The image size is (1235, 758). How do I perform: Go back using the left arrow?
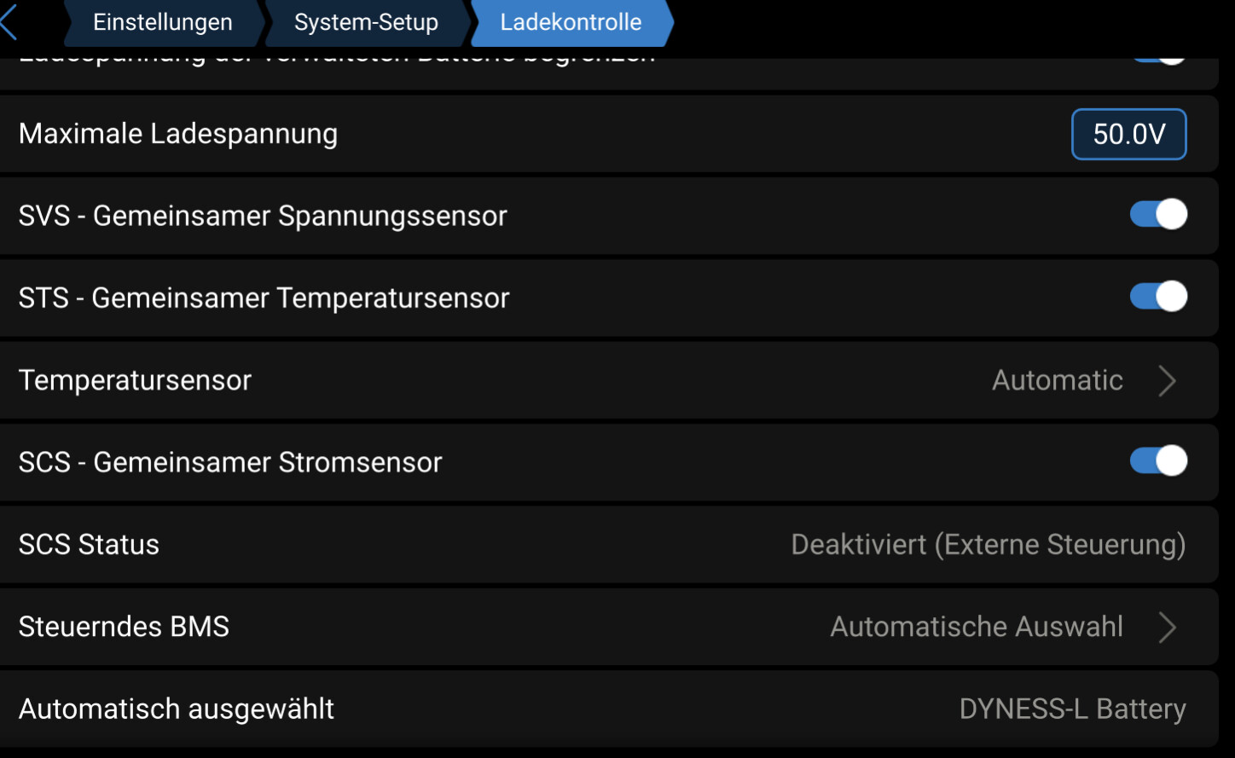(10, 22)
